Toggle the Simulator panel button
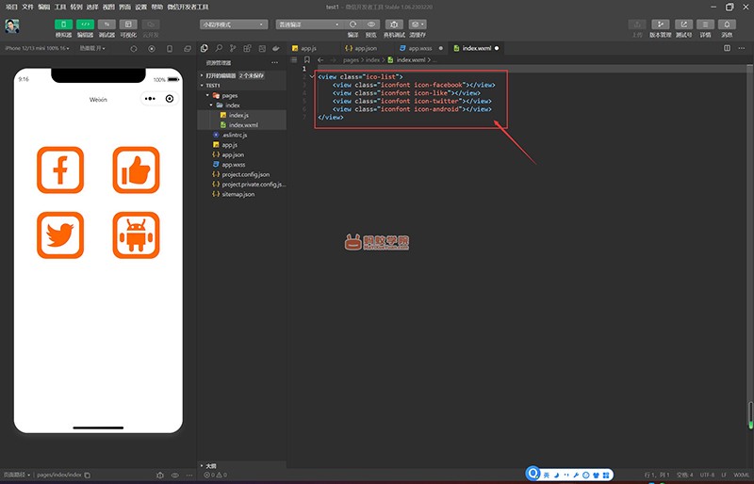 click(x=63, y=24)
